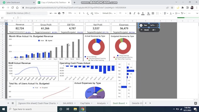
Task: Open the Windows Start menu
Action: 4,109
